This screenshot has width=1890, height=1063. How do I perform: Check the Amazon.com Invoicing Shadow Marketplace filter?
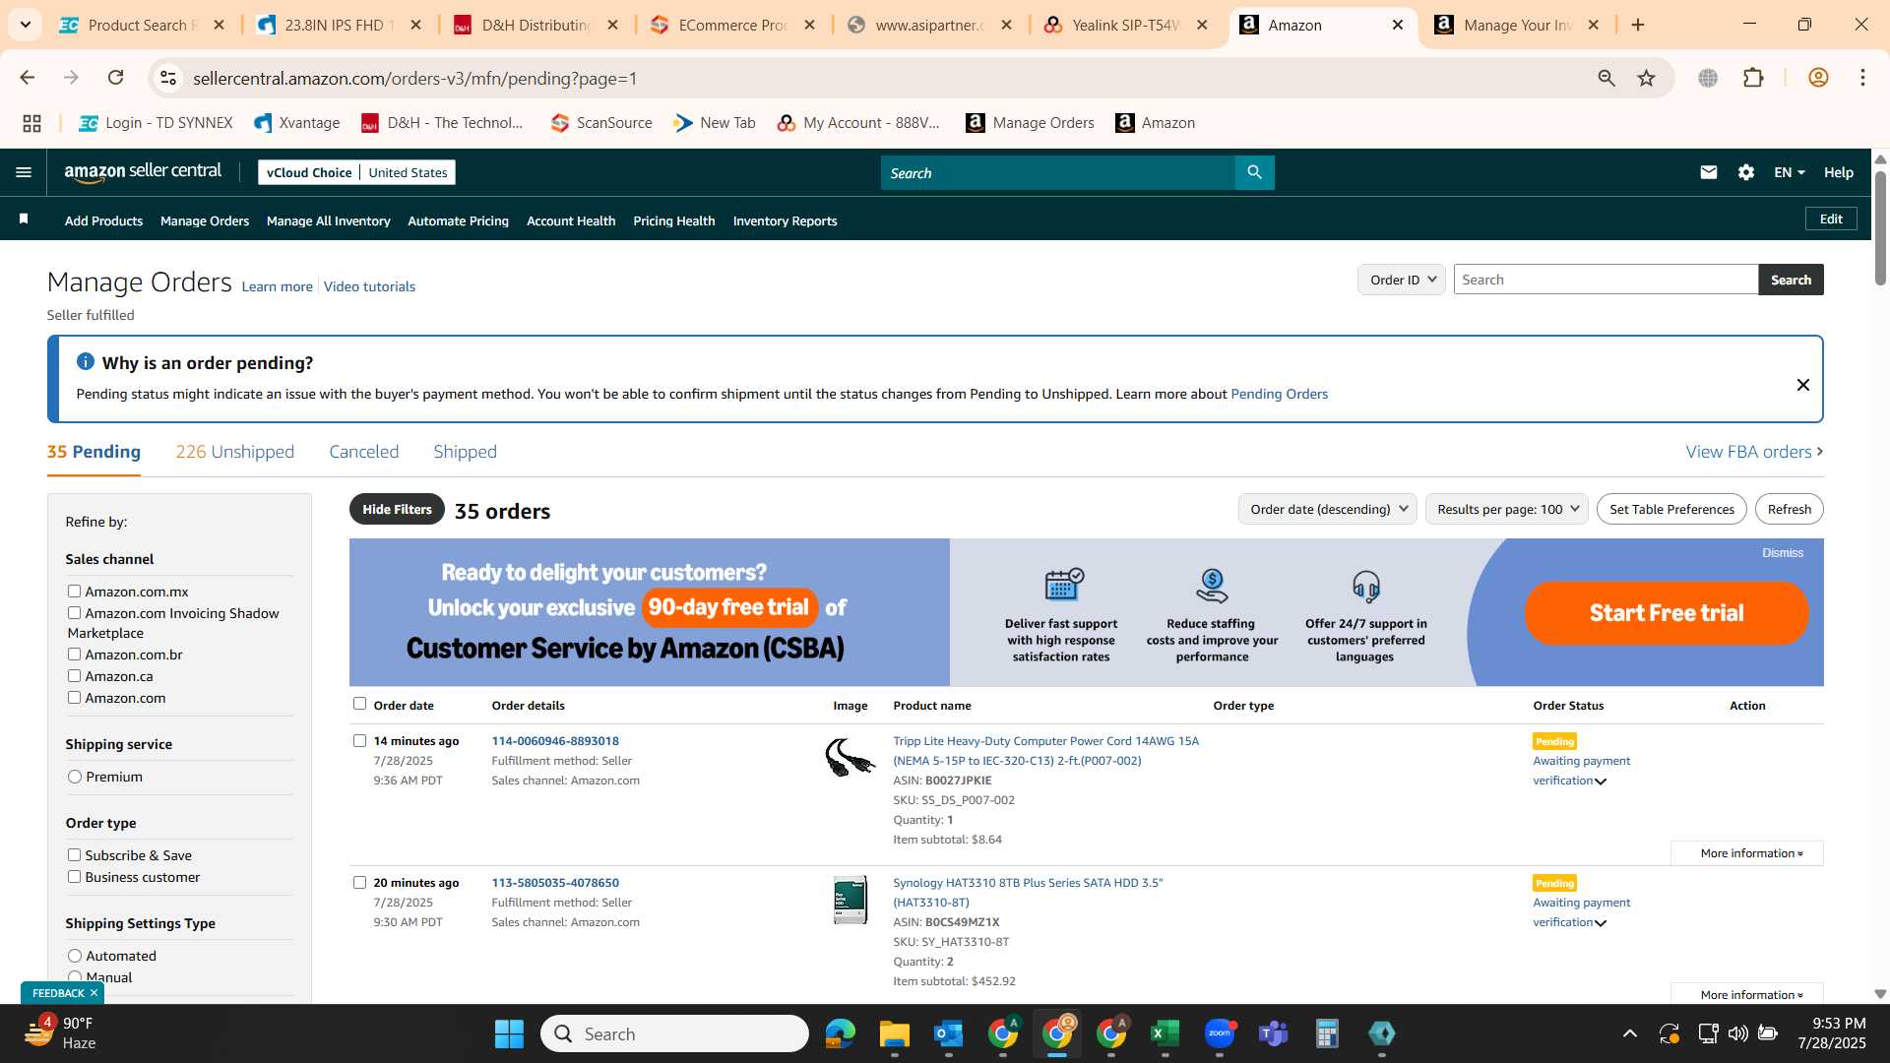tap(74, 612)
